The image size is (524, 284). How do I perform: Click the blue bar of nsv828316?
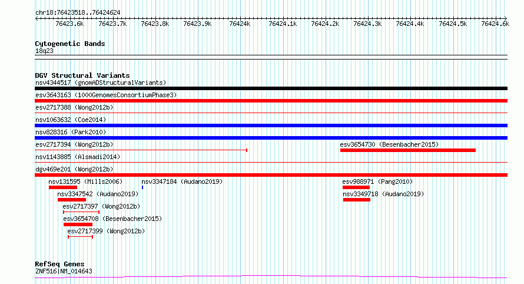click(271, 138)
